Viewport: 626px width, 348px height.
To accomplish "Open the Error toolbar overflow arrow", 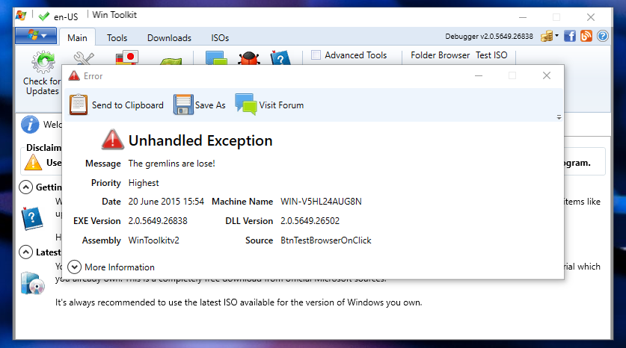I will [x=559, y=117].
